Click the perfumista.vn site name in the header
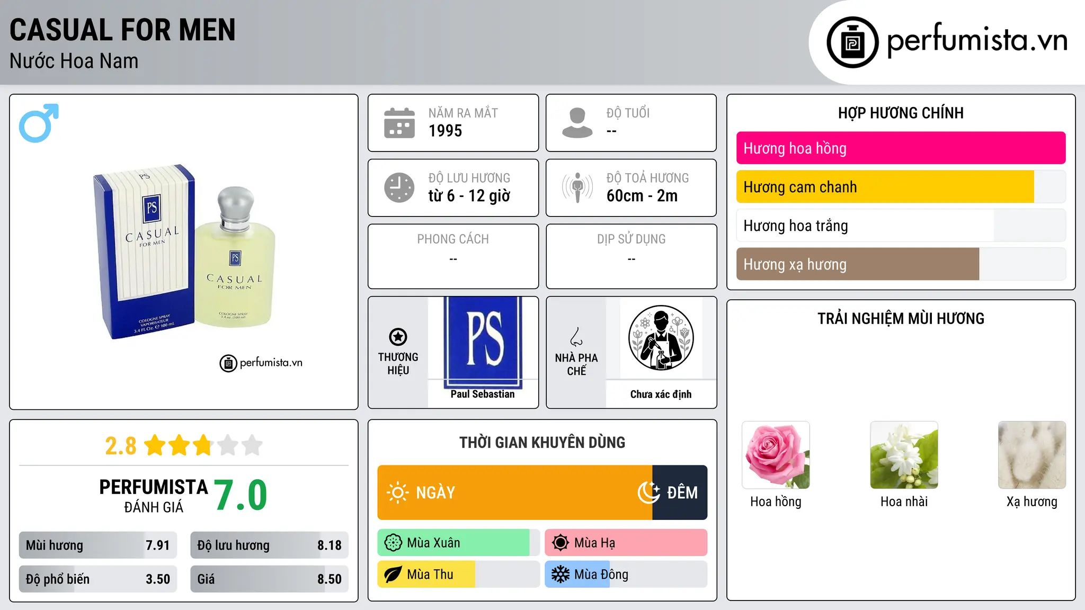Screen dimensions: 1085x610 click(977, 41)
